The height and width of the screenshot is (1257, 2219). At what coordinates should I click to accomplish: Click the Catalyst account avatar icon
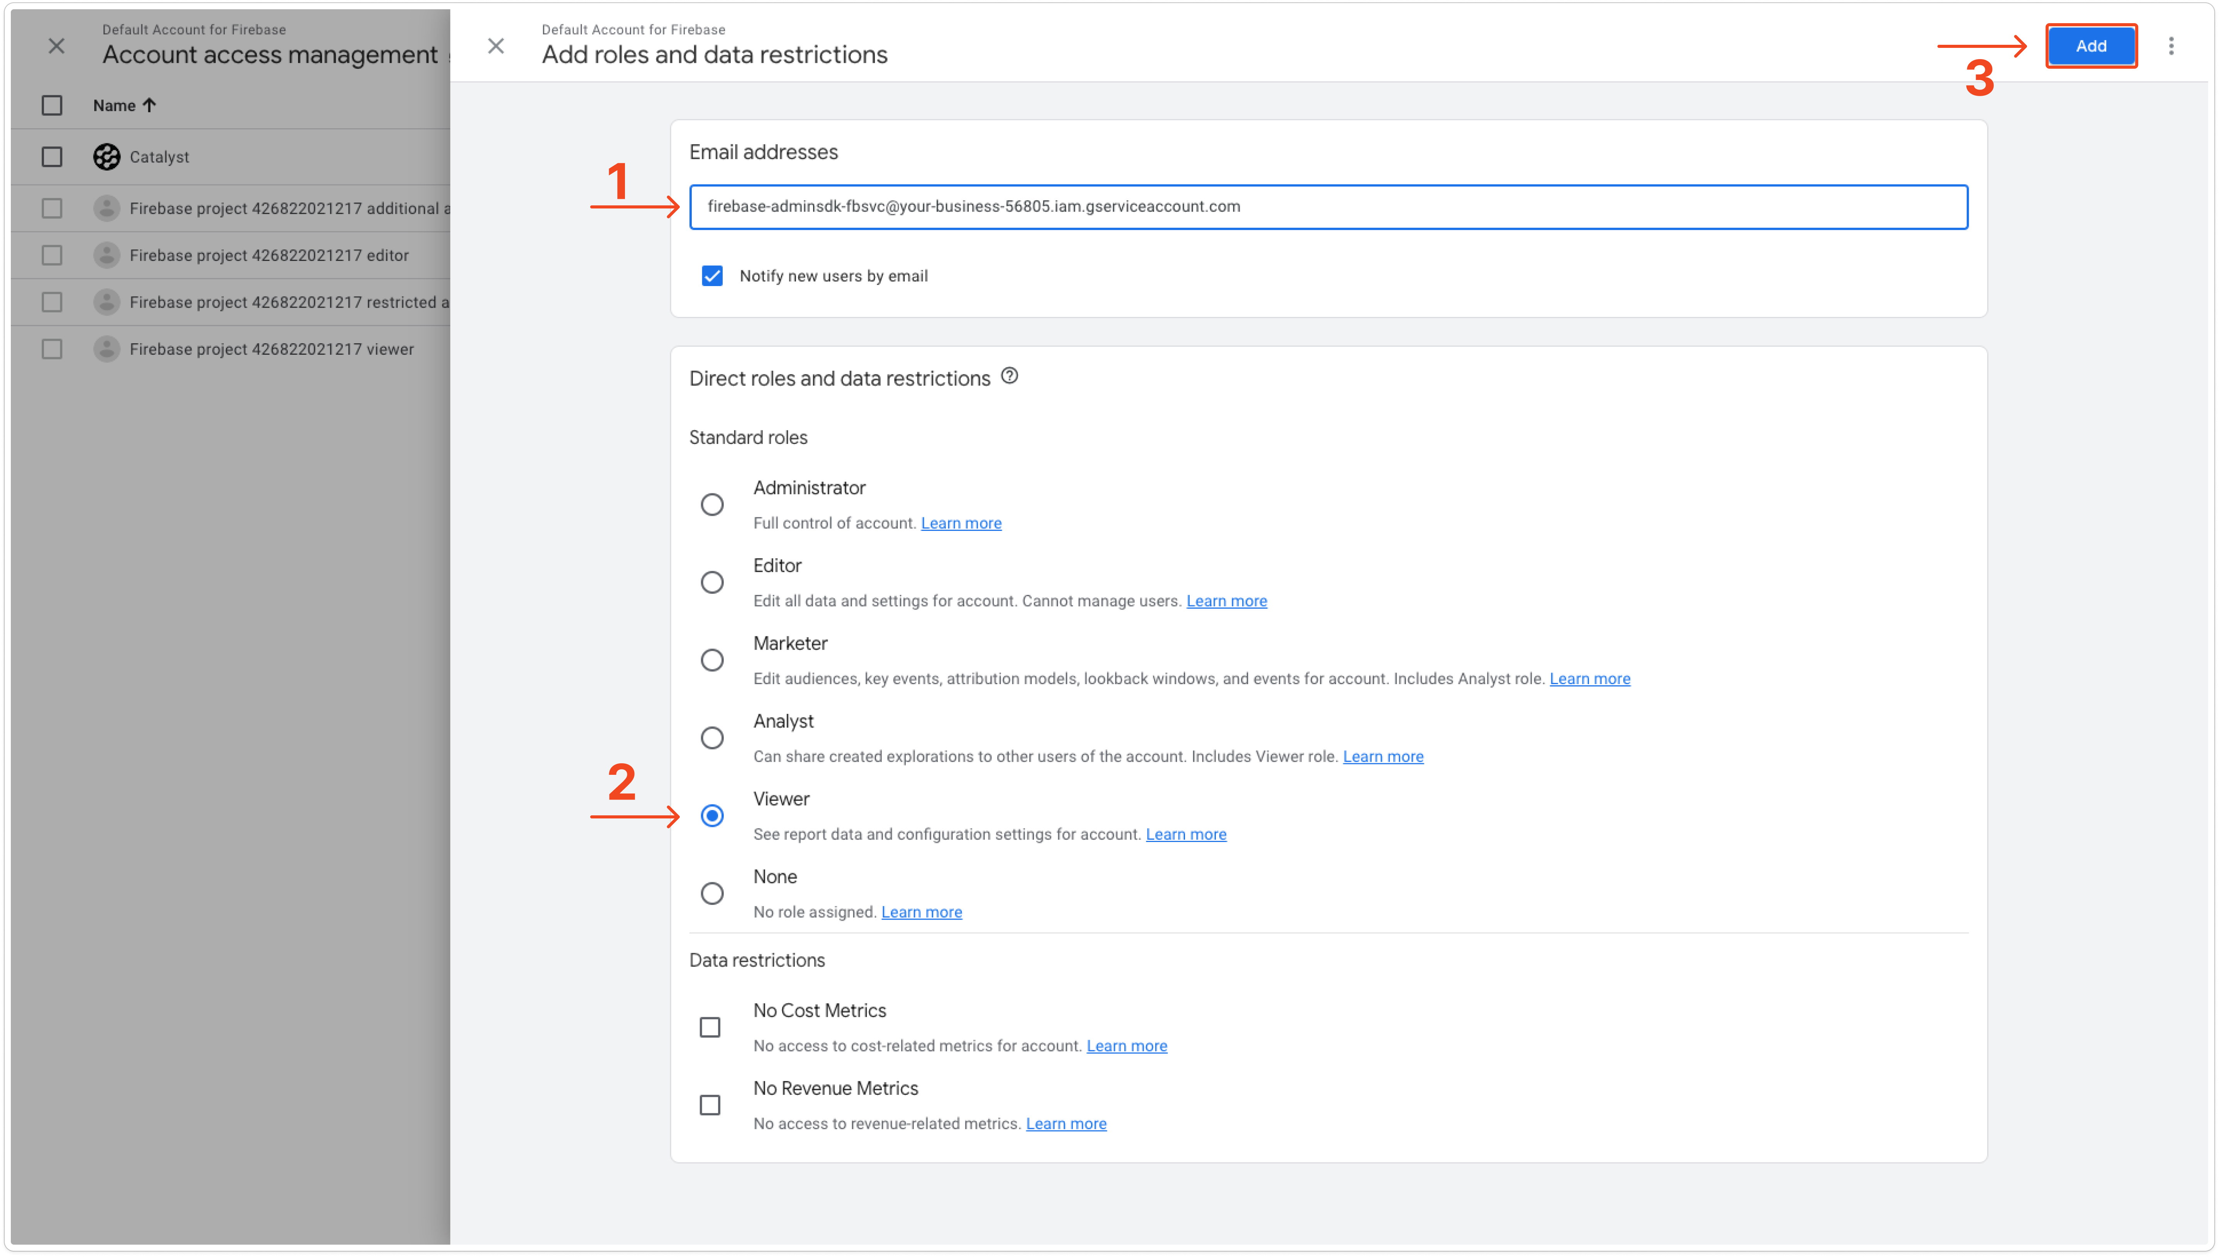tap(106, 157)
